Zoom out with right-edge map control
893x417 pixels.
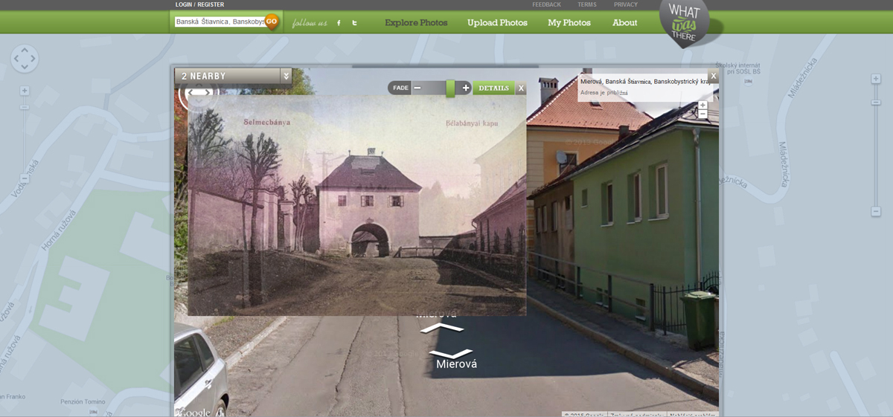coord(877,212)
